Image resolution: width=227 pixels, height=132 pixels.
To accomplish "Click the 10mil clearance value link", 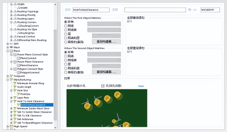I will point(141,86).
